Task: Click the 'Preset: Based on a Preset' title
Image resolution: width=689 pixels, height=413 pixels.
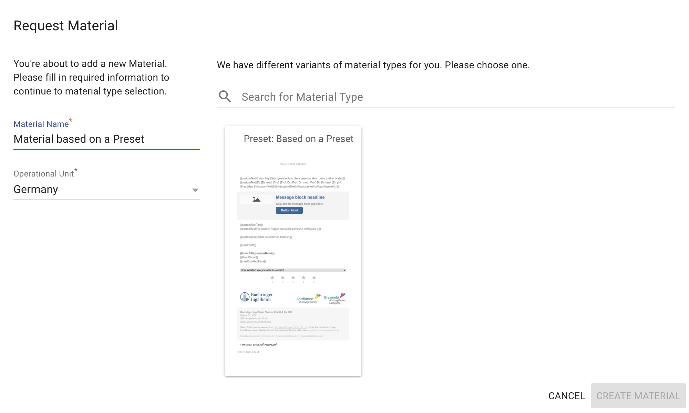Action: pos(298,139)
